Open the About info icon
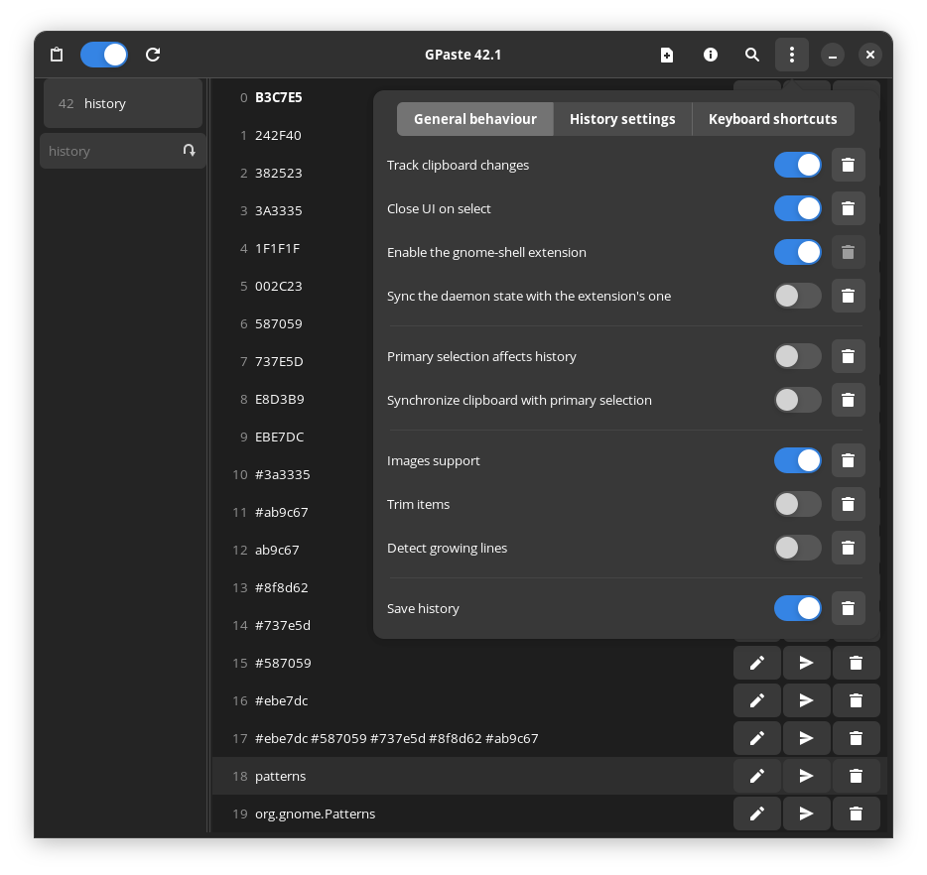This screenshot has width=927, height=875. pos(710,55)
